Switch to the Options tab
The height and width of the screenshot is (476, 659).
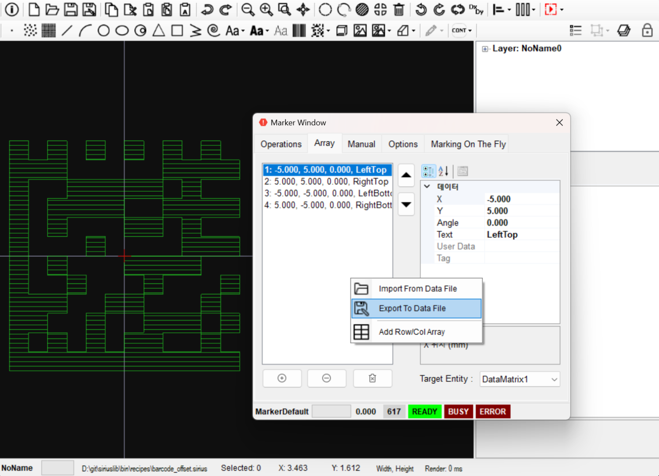point(403,144)
